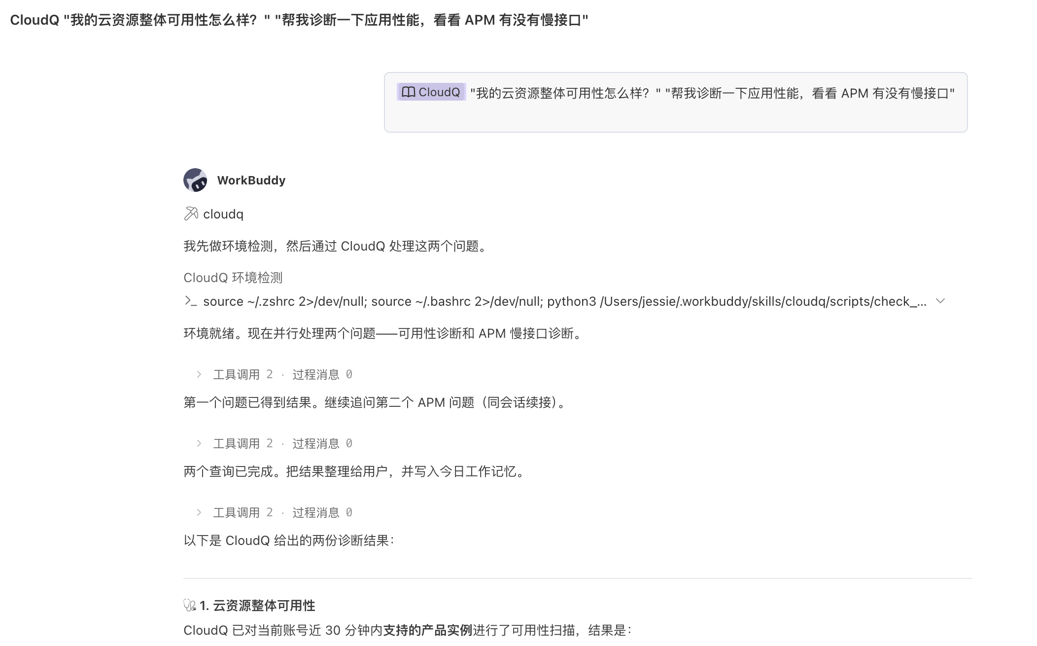This screenshot has height=646, width=1037.
Task: Expand the 工具调用 row below 两个查询已完成
Action: click(274, 512)
